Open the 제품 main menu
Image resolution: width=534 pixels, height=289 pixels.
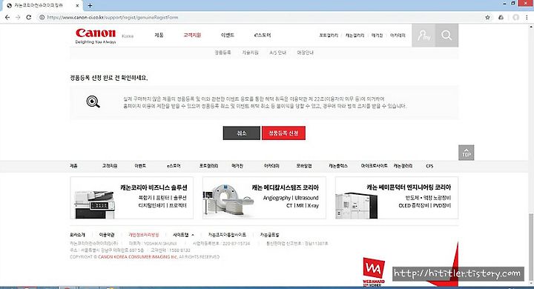tap(159, 35)
